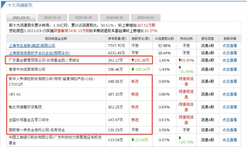The height and width of the screenshot is (147, 247).
Task: Click the 股份类型 column header
Action: [x=208, y=39]
